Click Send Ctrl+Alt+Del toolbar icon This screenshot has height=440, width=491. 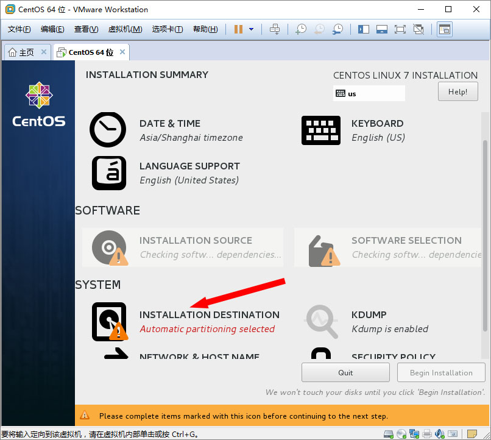click(x=275, y=29)
